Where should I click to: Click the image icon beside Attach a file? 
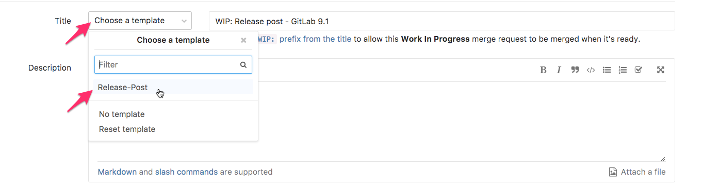pyautogui.click(x=613, y=172)
